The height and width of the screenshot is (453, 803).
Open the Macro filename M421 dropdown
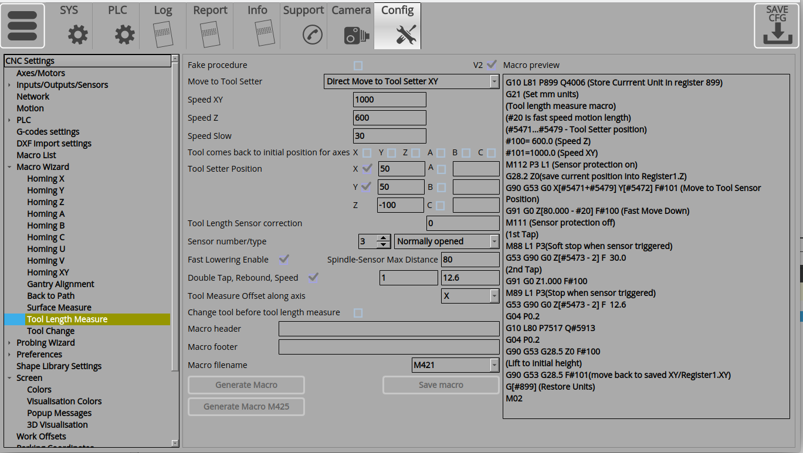[494, 365]
